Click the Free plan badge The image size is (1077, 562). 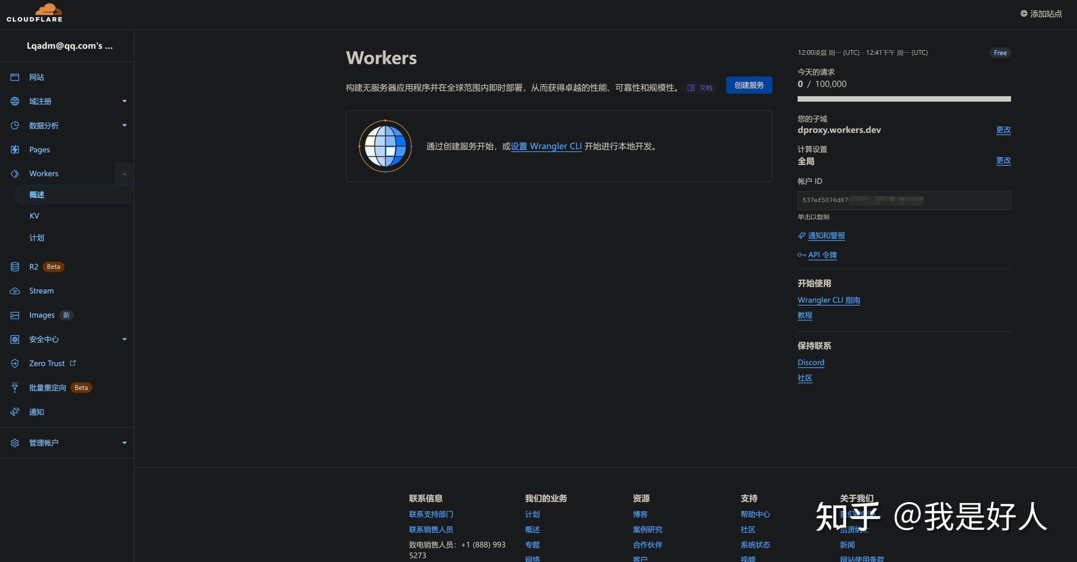[x=1000, y=53]
